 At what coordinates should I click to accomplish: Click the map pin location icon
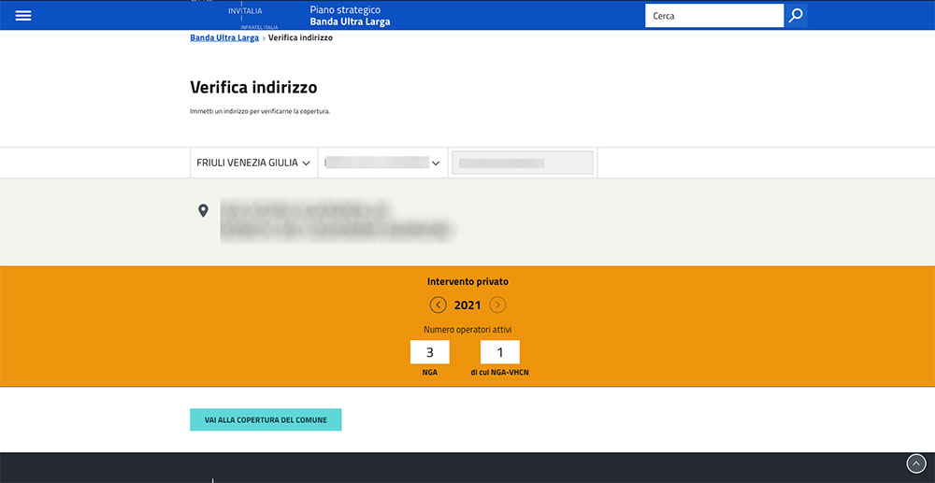(x=203, y=210)
